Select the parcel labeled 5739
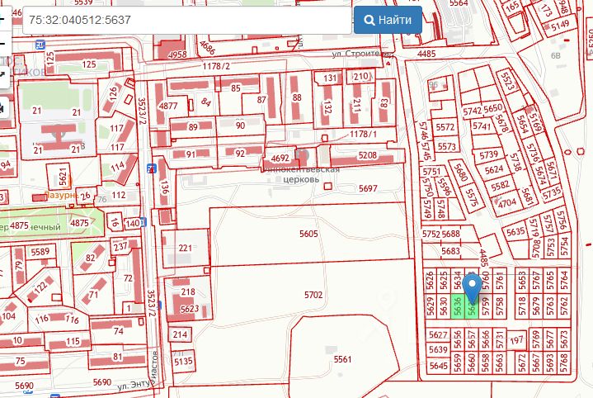 488,155
